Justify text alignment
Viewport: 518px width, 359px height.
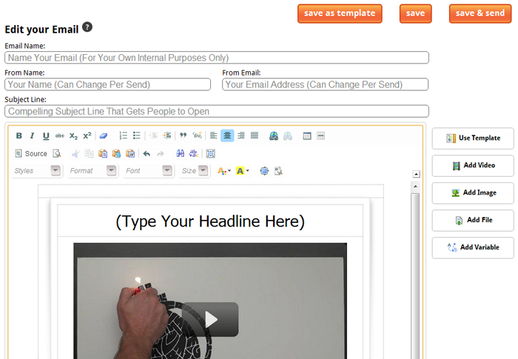pyautogui.click(x=255, y=135)
